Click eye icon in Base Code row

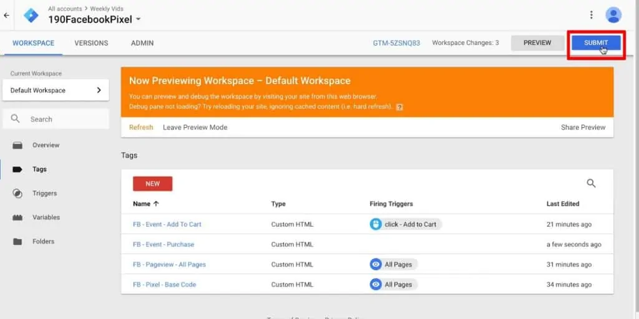(376, 284)
